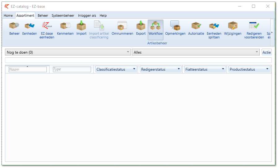The height and width of the screenshot is (168, 278).
Task: Start the Import function
Action: pos(81,28)
